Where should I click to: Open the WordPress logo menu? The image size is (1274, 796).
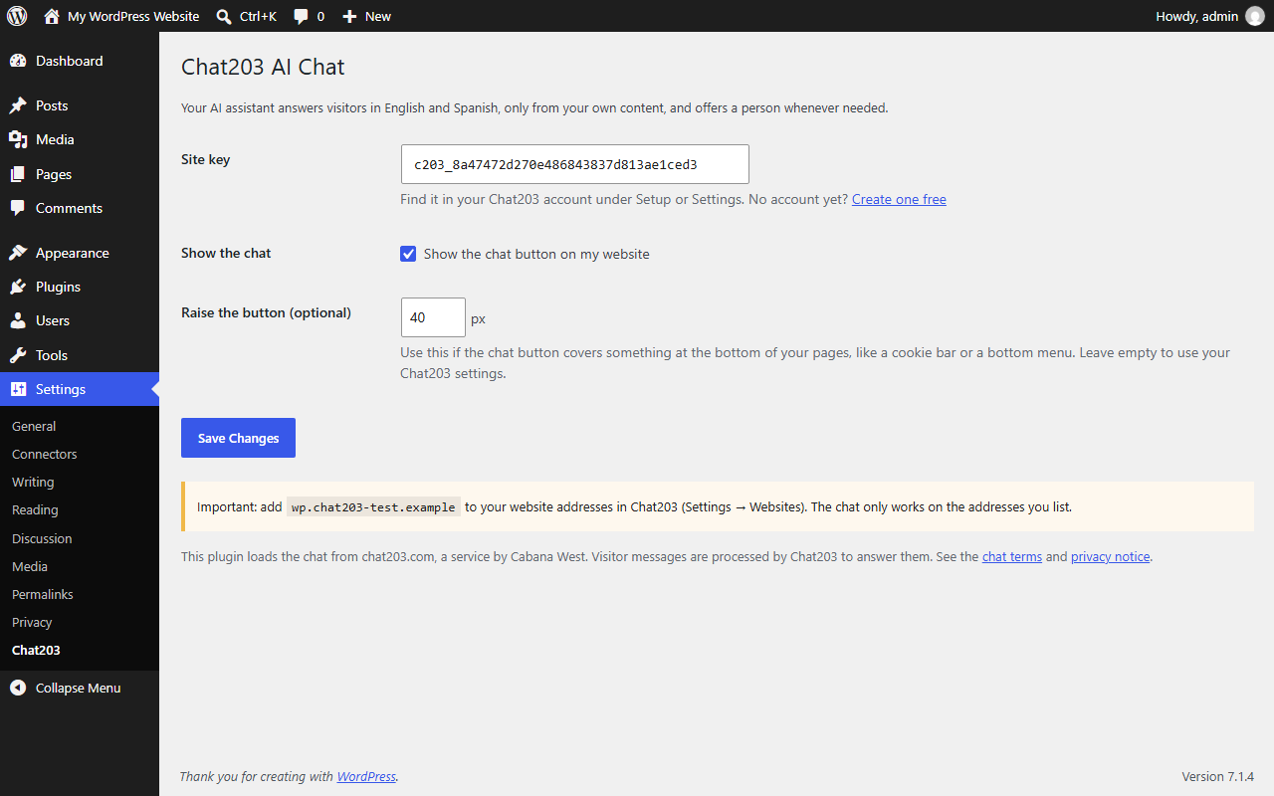click(x=17, y=16)
